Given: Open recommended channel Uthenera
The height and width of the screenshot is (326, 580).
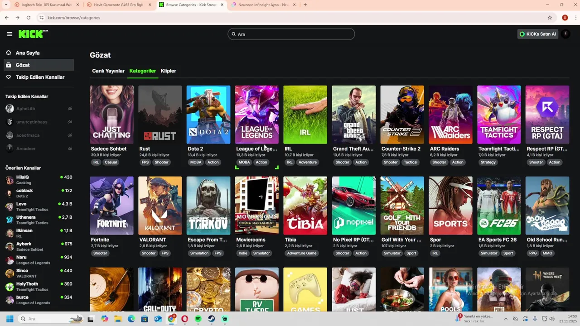Looking at the screenshot, I should 39,220.
